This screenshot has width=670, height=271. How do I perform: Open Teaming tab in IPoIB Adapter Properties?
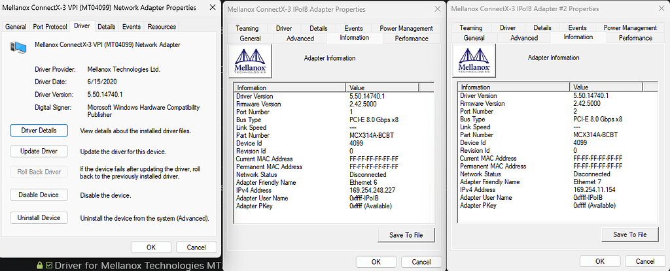pyautogui.click(x=247, y=29)
